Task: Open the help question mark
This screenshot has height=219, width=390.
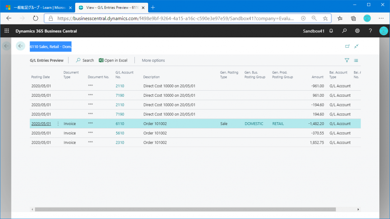Action: 370,31
